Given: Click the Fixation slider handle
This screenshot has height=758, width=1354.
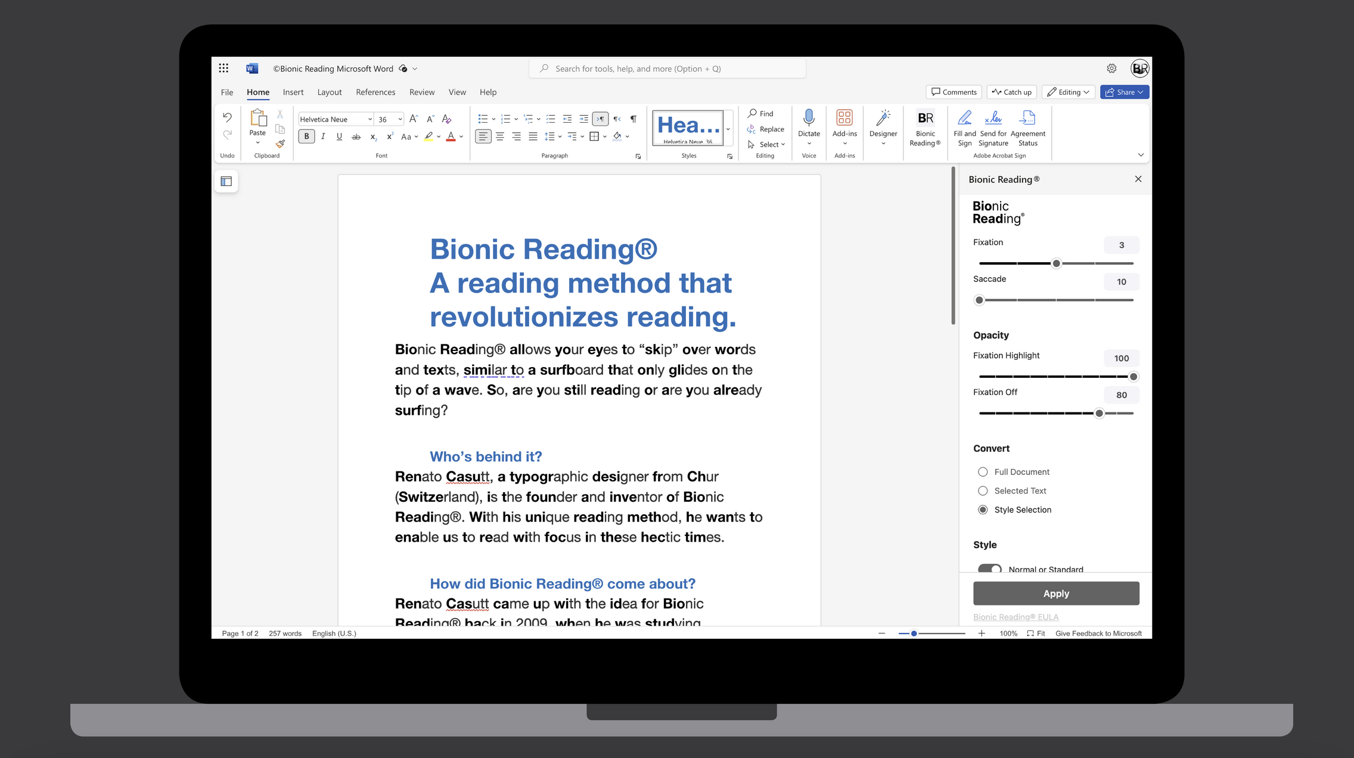Looking at the screenshot, I should pyautogui.click(x=1056, y=263).
